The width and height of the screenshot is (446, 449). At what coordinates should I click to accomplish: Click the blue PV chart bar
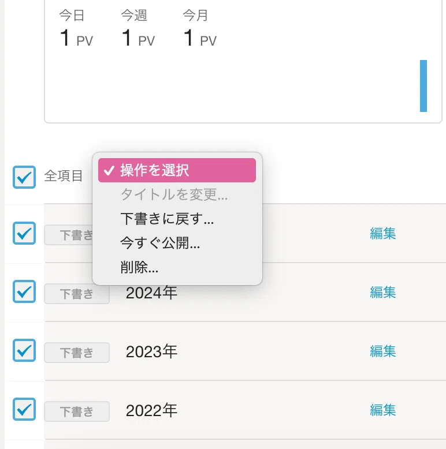(423, 86)
